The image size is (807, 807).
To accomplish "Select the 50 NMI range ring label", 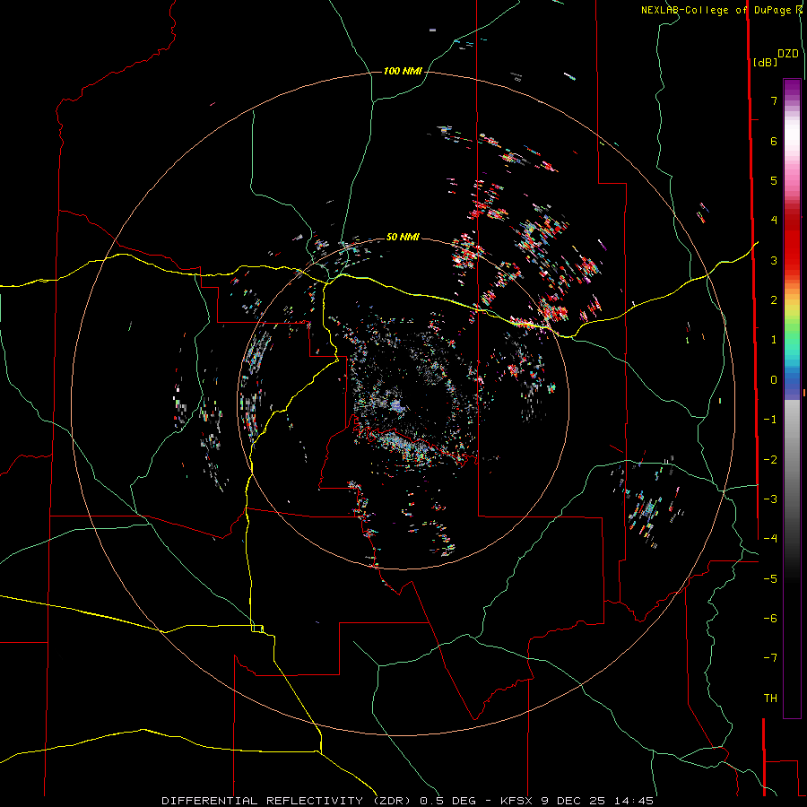I will (403, 237).
